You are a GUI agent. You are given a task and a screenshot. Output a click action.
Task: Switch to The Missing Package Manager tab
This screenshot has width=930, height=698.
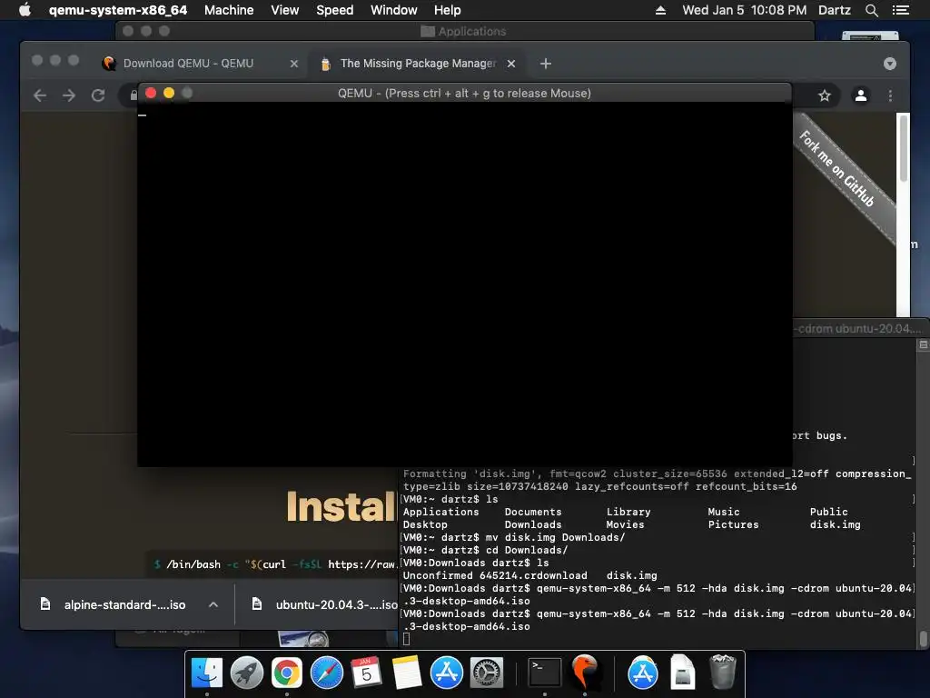418,64
